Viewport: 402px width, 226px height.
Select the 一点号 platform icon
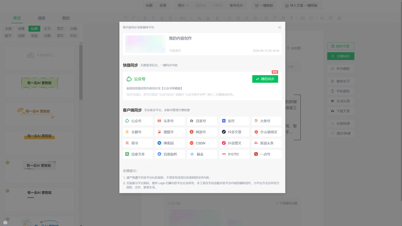tap(256, 154)
